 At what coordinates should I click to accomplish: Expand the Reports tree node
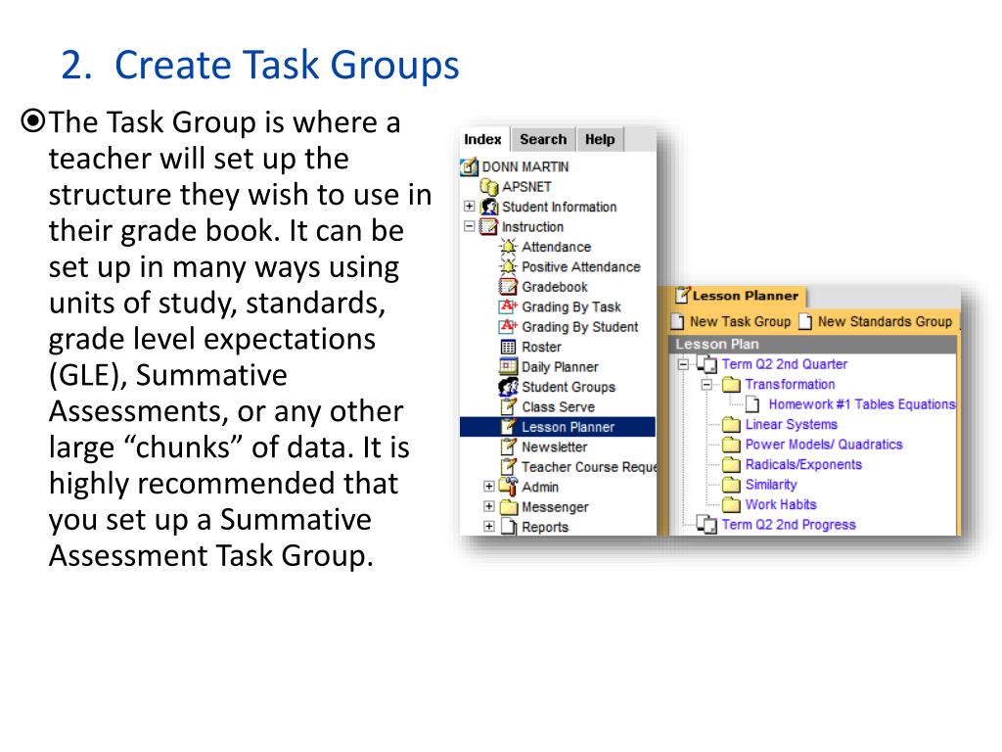point(489,526)
